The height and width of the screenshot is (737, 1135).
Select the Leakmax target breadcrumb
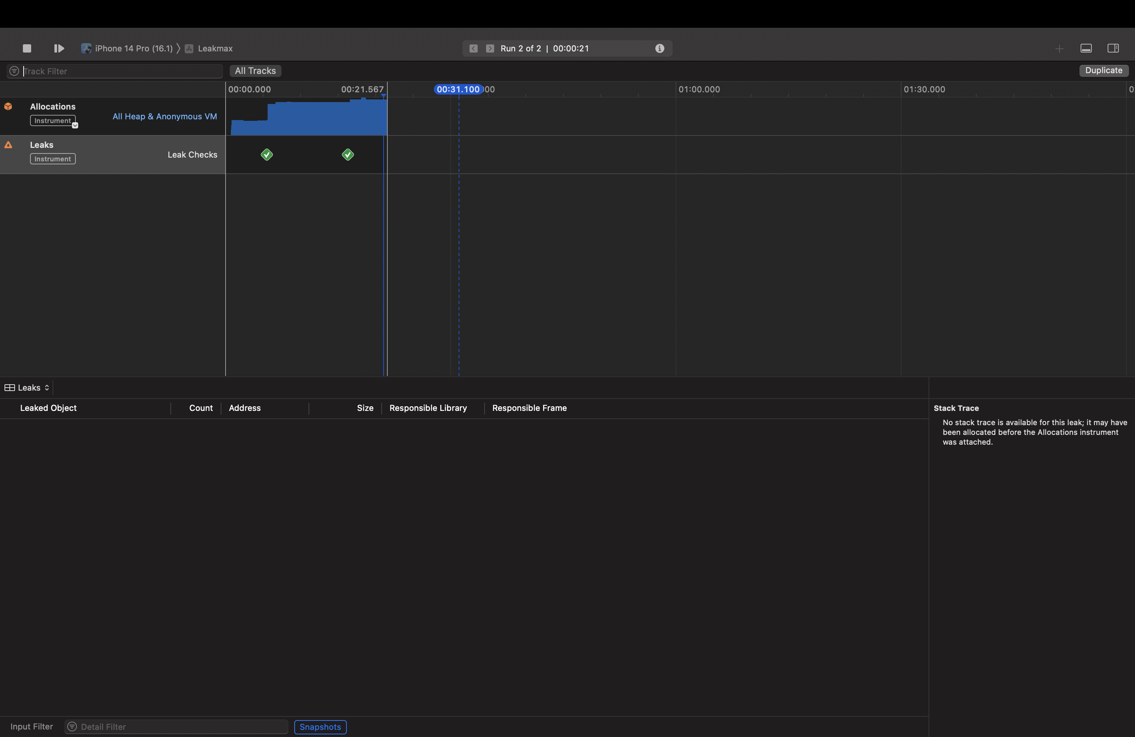point(215,48)
